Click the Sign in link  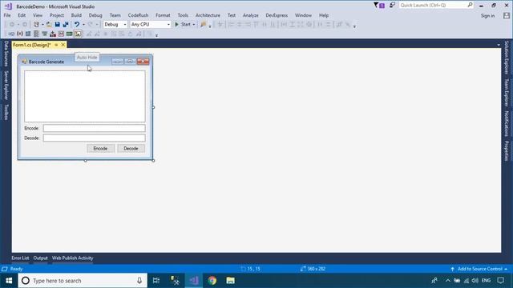tap(487, 15)
